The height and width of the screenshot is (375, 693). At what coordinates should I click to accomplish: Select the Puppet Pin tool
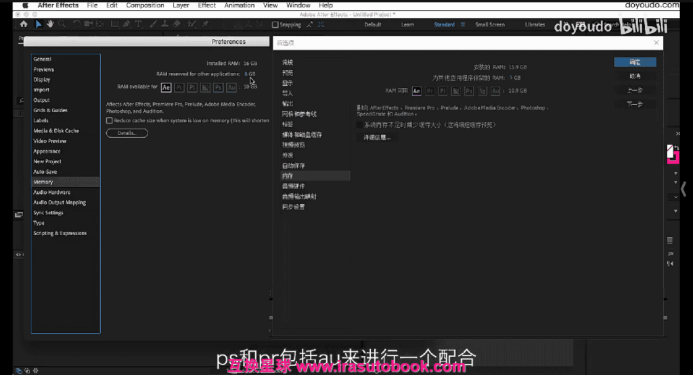(x=206, y=24)
